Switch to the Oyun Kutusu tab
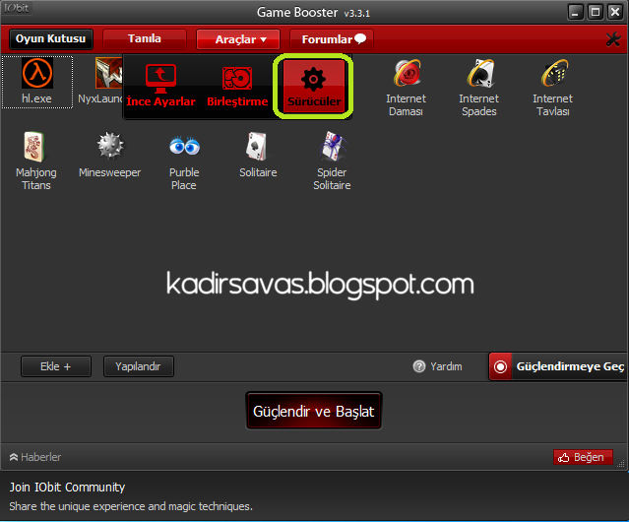The width and height of the screenshot is (629, 522). pos(51,39)
